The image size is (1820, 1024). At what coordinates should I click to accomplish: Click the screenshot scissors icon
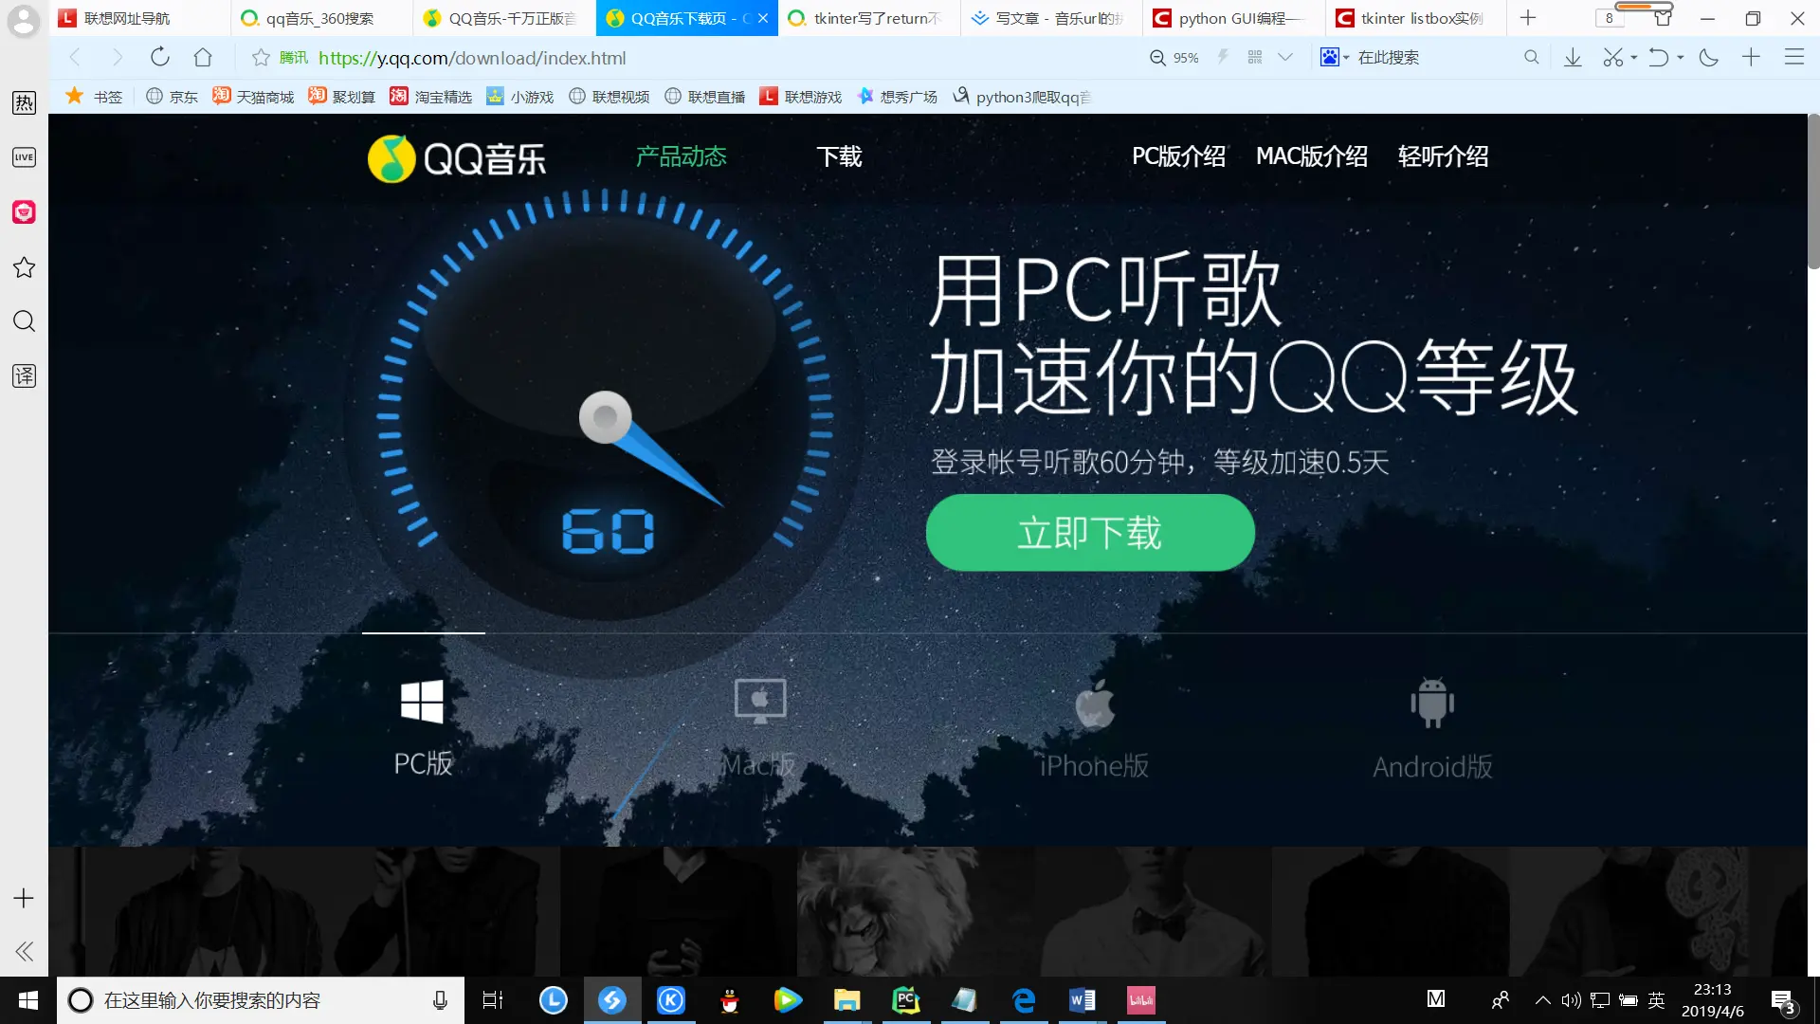(x=1612, y=58)
